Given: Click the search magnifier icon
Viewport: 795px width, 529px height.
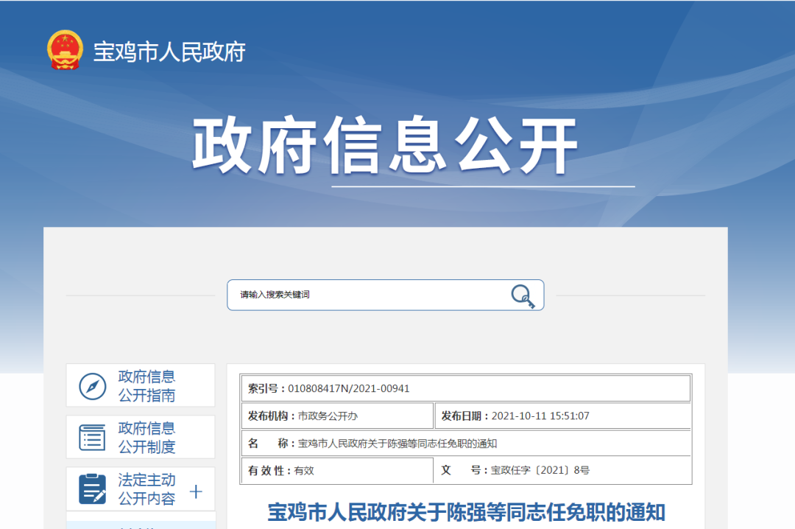Looking at the screenshot, I should click(522, 295).
